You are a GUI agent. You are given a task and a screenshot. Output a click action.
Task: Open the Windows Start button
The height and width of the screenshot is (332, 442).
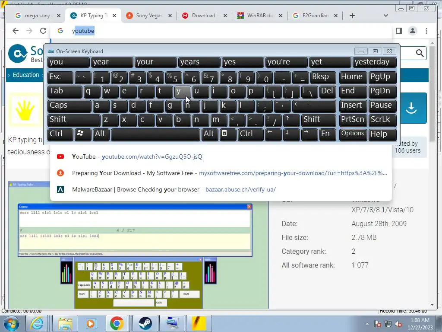point(11,323)
